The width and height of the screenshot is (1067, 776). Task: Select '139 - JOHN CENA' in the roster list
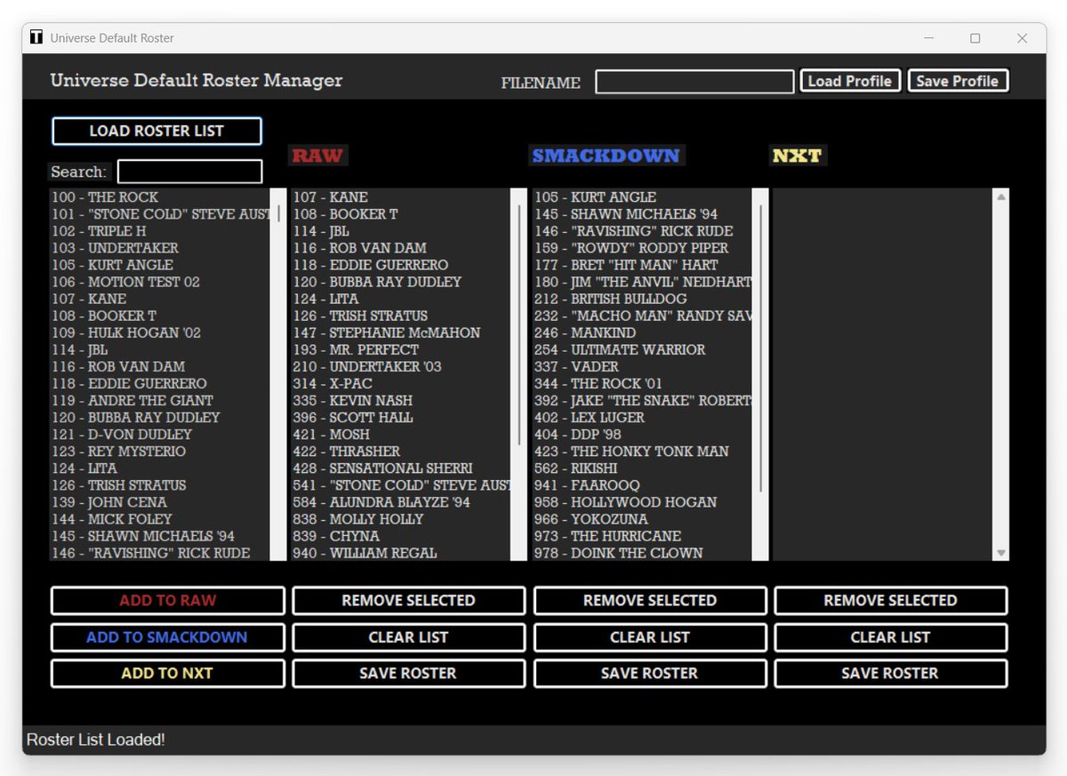click(159, 502)
